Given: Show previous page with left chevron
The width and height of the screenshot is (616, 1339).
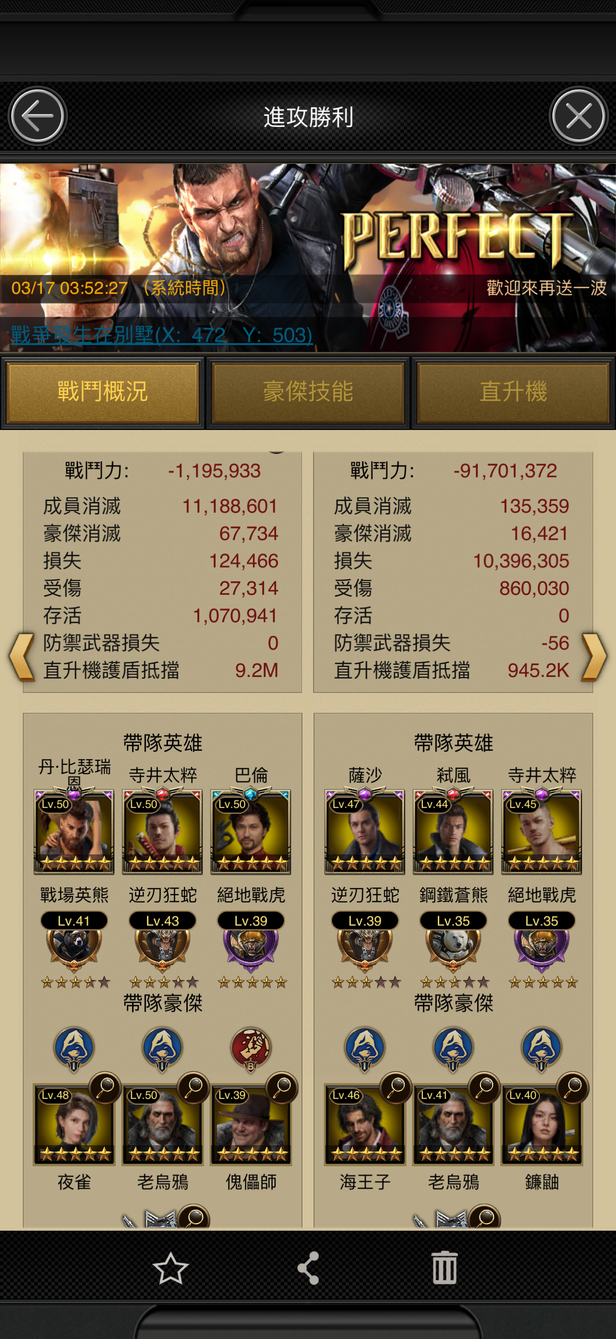Looking at the screenshot, I should 22,656.
